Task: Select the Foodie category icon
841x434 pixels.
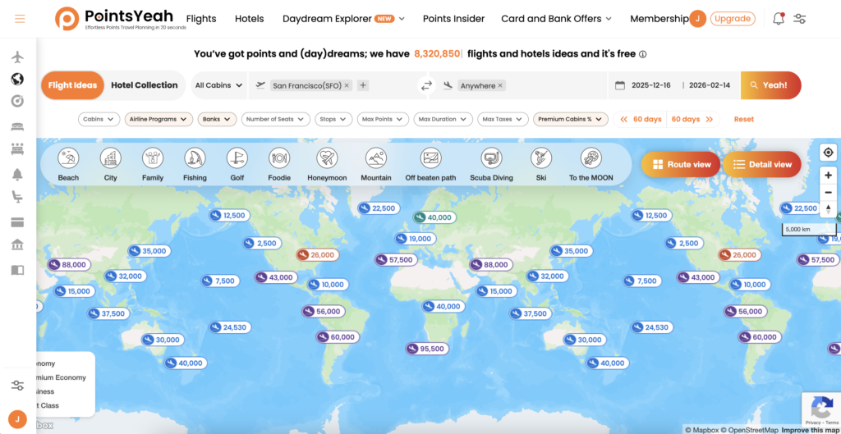Action: click(x=279, y=158)
